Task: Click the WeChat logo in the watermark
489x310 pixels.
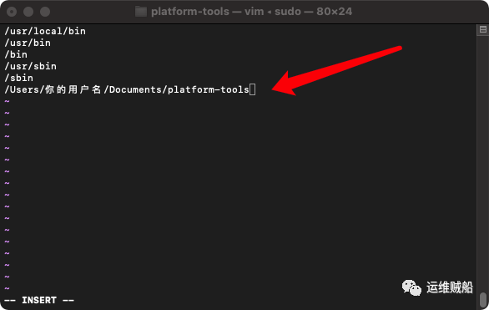Action: (x=411, y=287)
